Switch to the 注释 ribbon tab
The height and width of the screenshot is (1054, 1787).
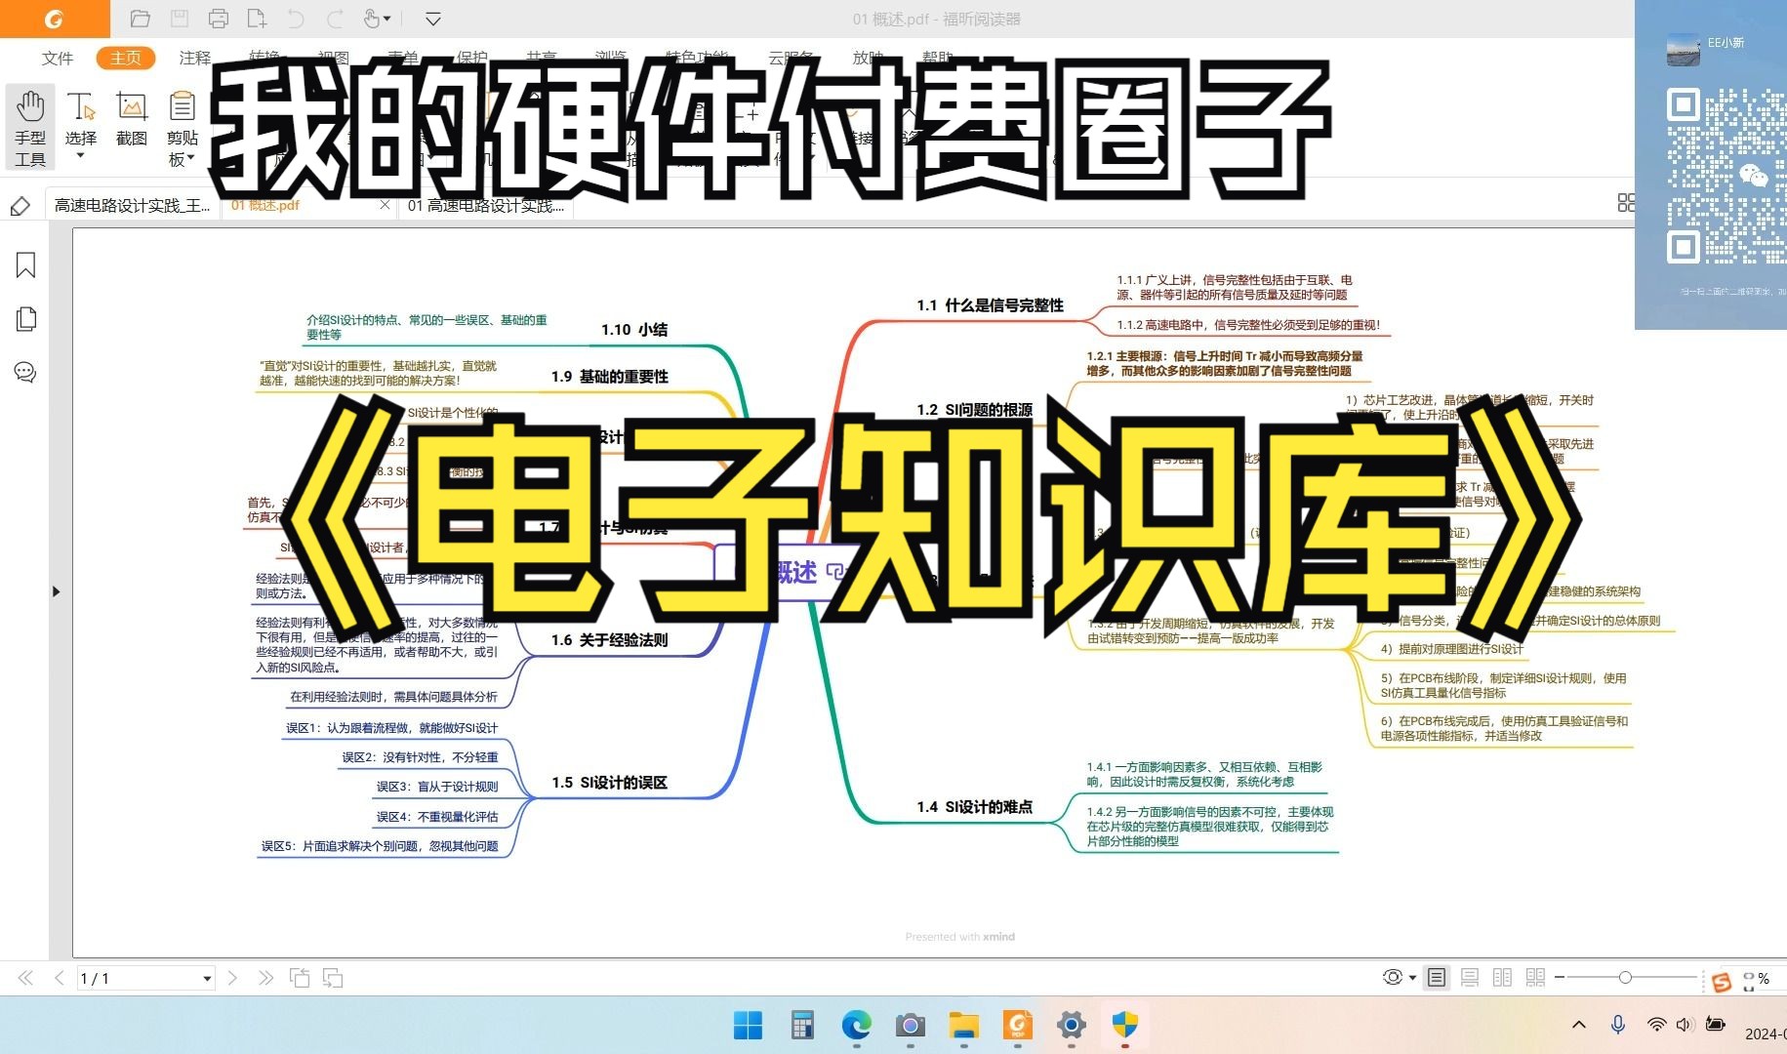(x=194, y=58)
